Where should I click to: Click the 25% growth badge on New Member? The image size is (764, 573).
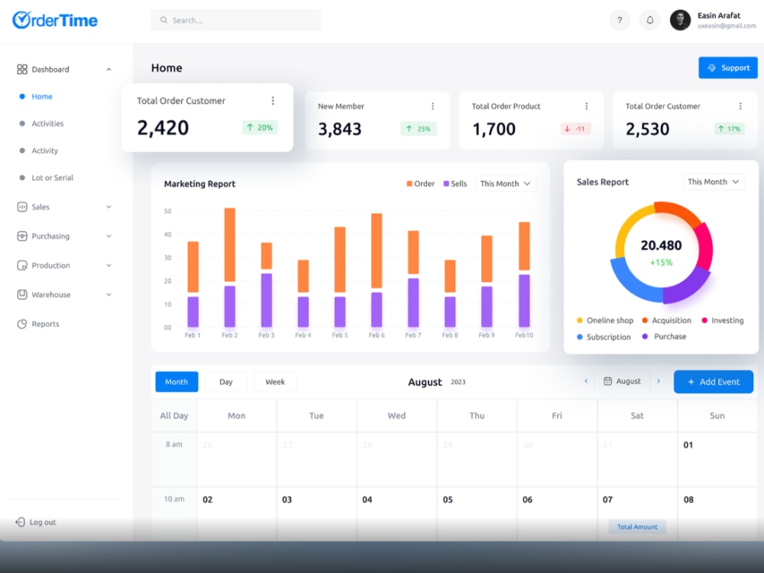tap(419, 128)
